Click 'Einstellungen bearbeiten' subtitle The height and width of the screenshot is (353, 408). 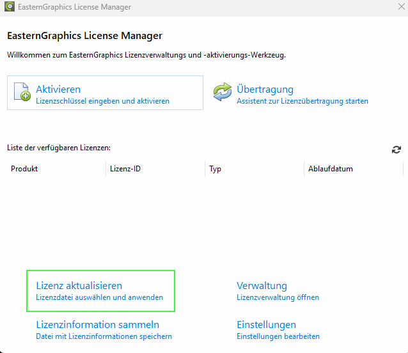point(278,336)
